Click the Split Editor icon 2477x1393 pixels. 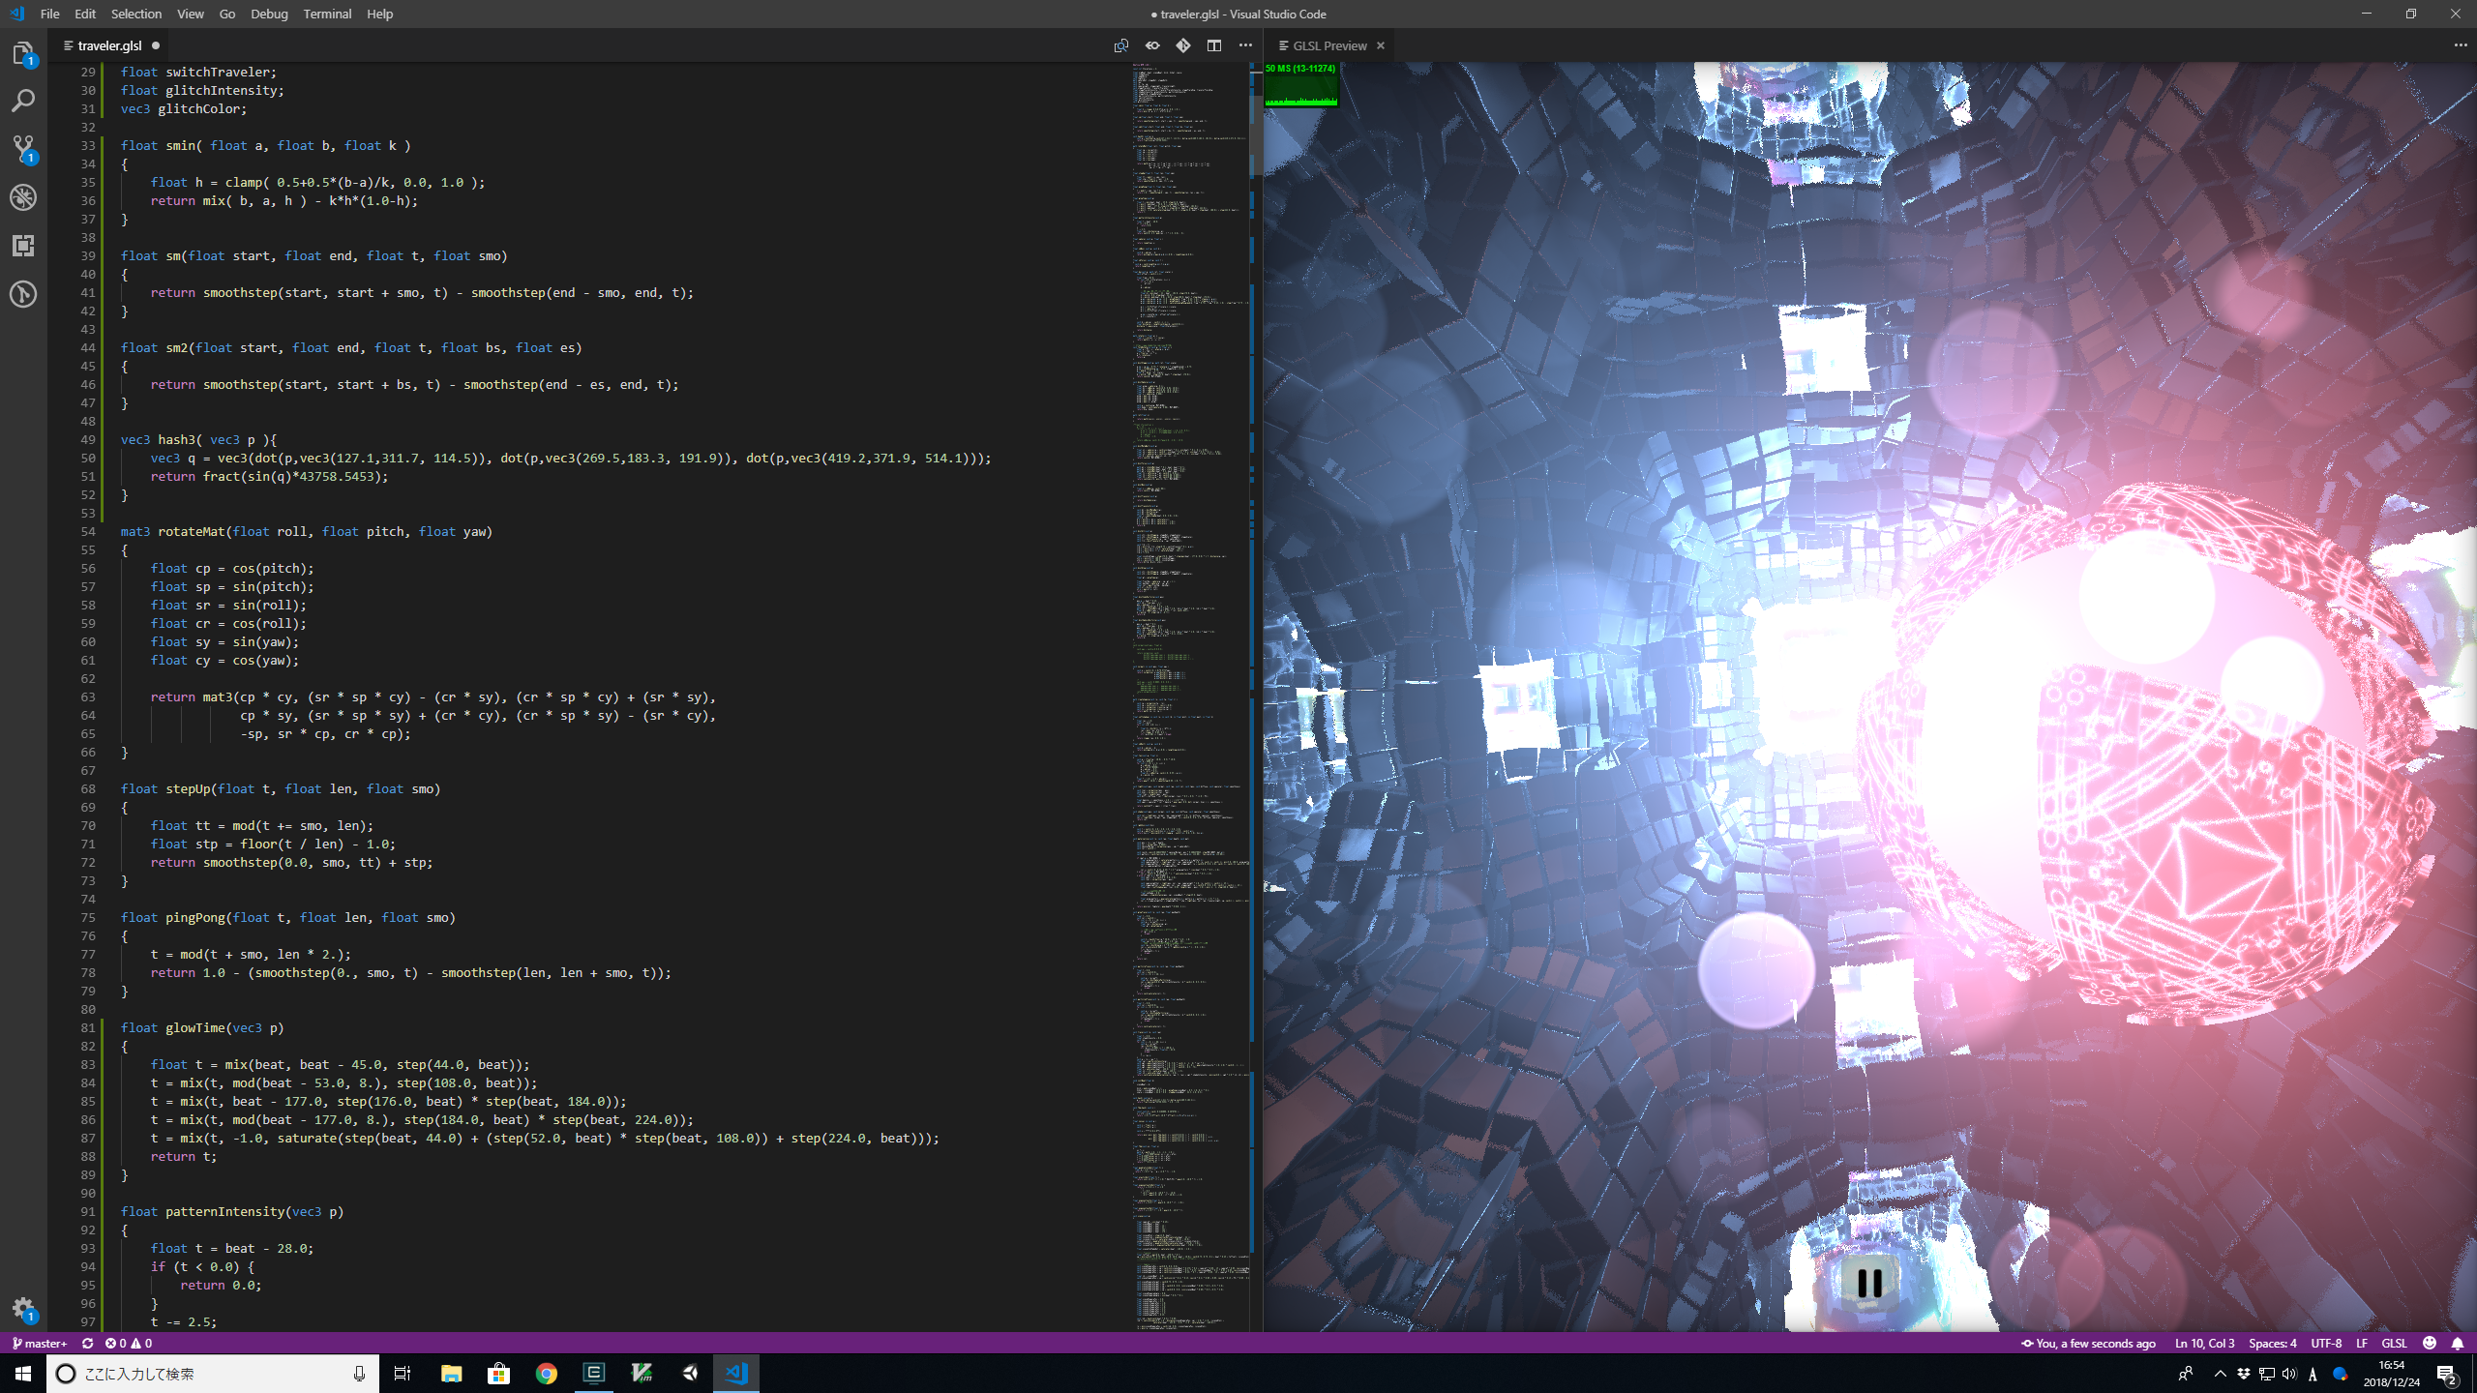click(1214, 45)
